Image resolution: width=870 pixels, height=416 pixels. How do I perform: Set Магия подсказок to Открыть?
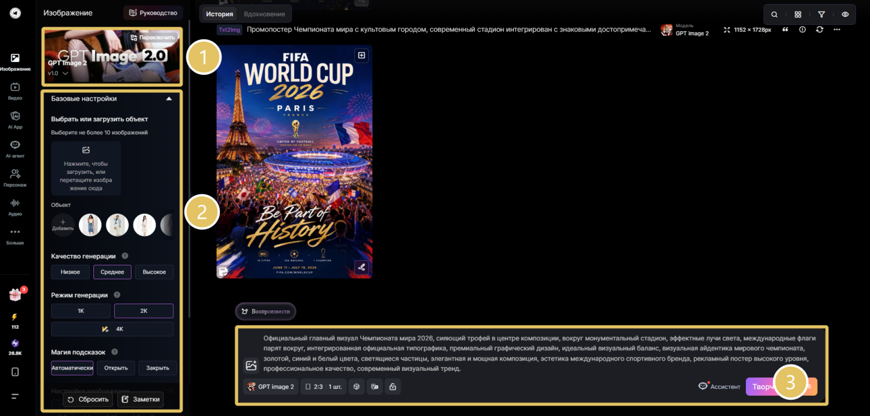[x=116, y=368]
